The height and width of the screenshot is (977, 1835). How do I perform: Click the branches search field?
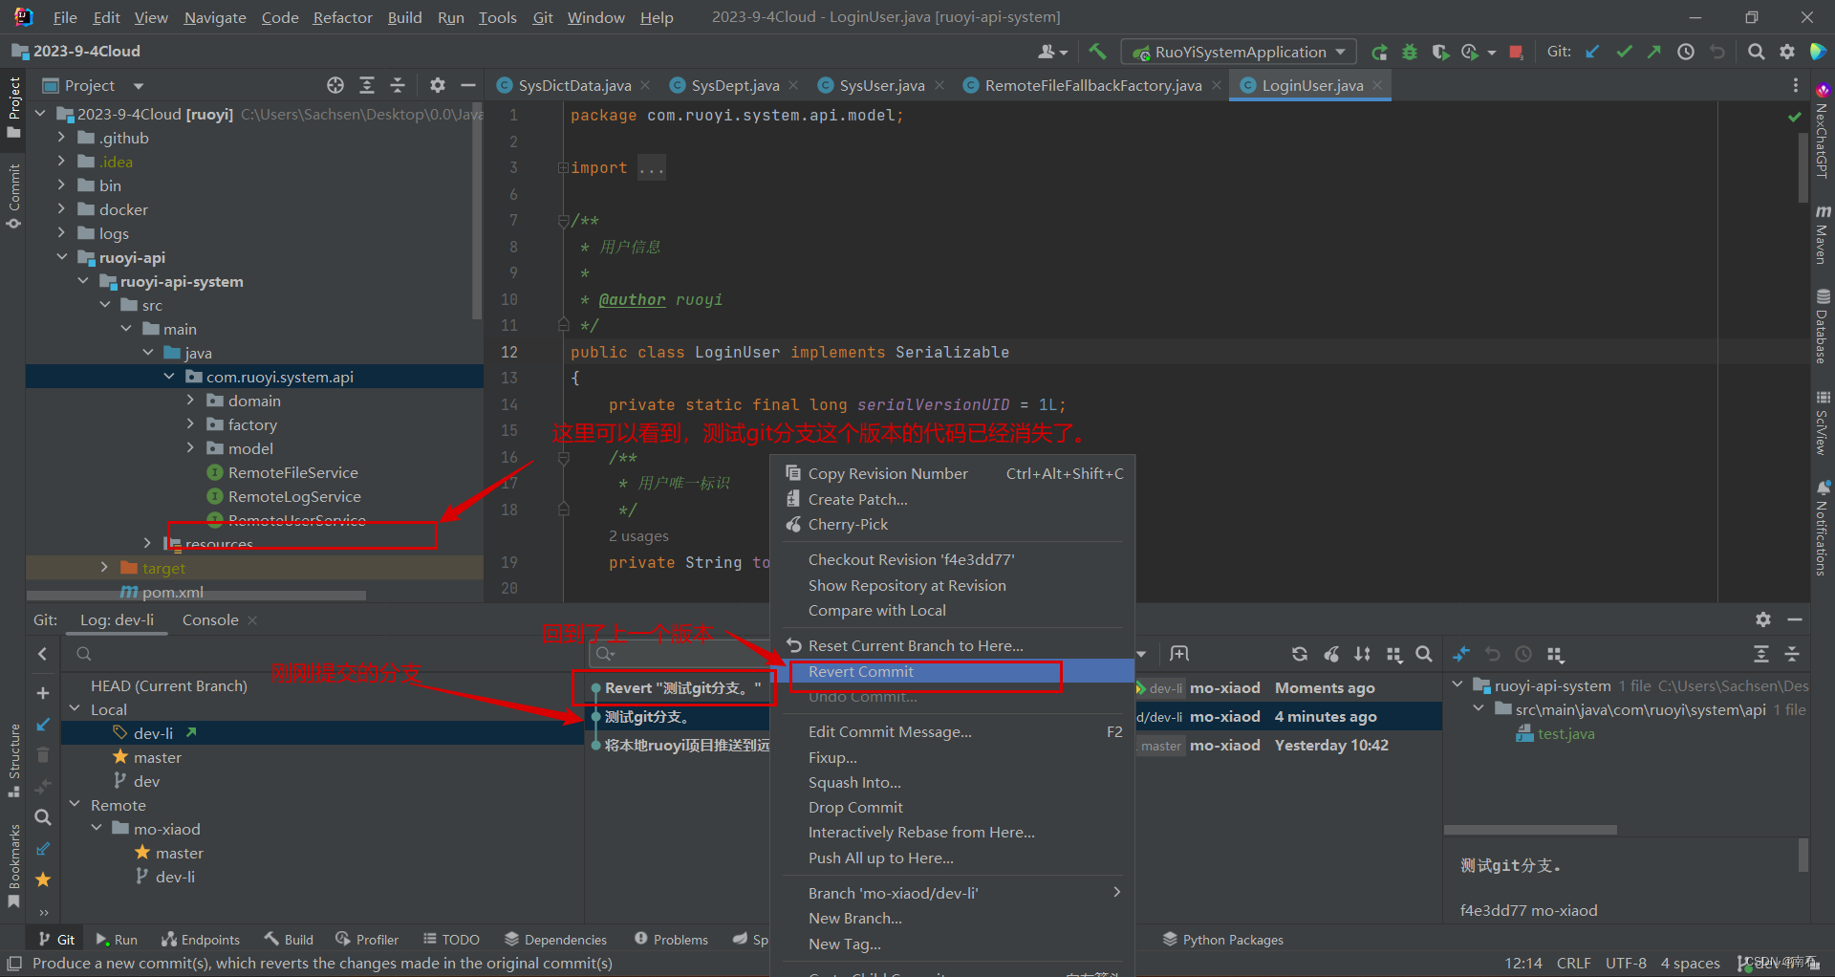coord(323,654)
